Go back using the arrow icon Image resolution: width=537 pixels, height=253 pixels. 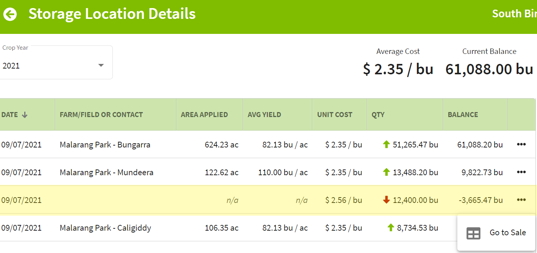[10, 15]
